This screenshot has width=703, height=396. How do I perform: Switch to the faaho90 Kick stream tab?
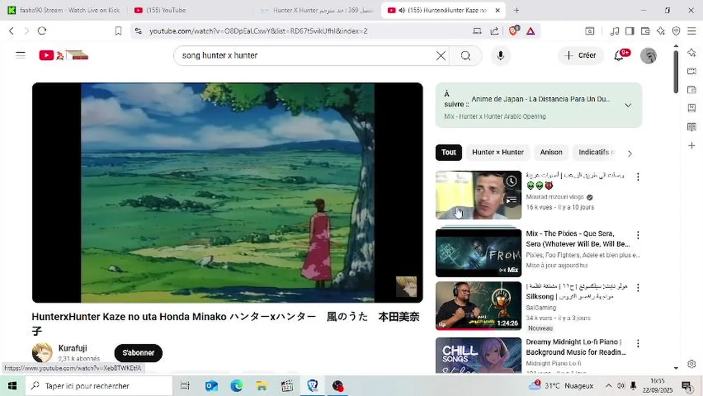point(63,10)
